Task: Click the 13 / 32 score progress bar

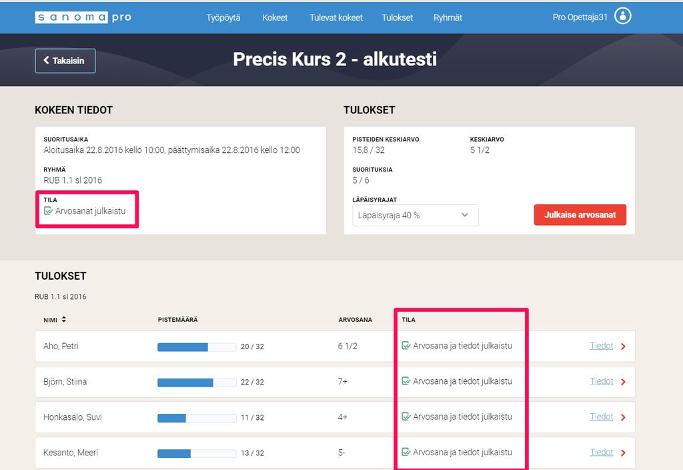Action: [x=197, y=453]
